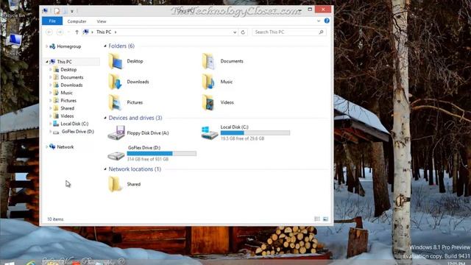Collapse the Network locations (1) group
Viewport: 471px width, 265px height.
pos(105,169)
